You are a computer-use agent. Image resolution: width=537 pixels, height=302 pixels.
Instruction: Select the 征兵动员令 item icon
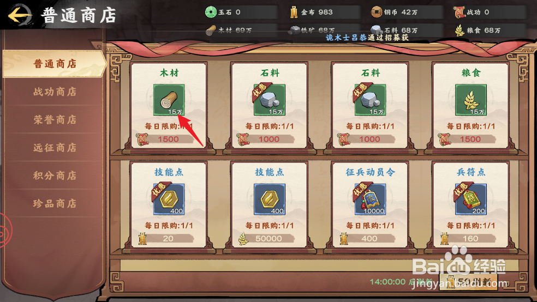click(x=370, y=199)
